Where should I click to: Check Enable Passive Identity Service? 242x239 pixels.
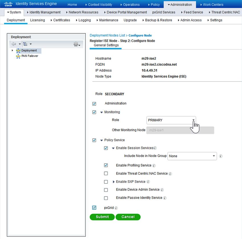[x=106, y=198]
